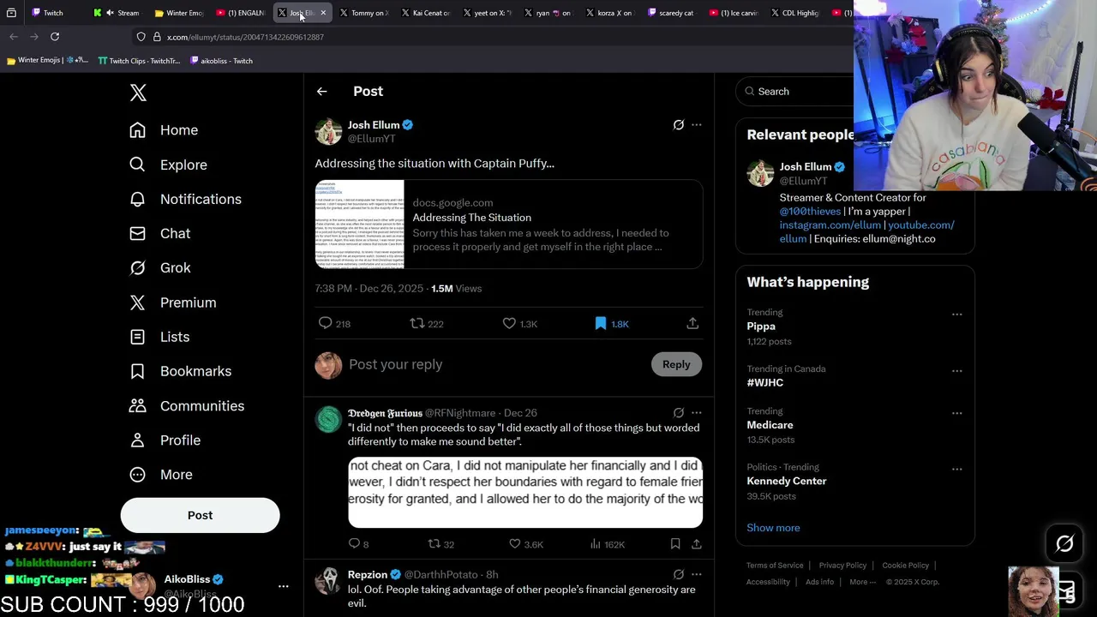1097x617 pixels.
Task: Open the X logo home icon
Action: tap(138, 93)
